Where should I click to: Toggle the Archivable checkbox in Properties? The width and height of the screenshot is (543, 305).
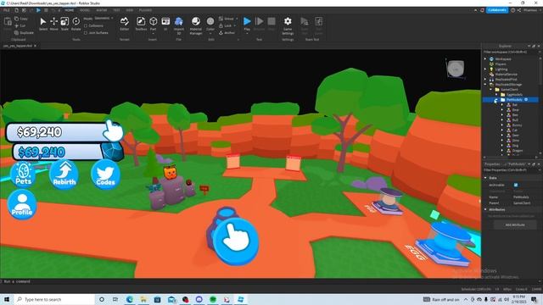pyautogui.click(x=516, y=185)
